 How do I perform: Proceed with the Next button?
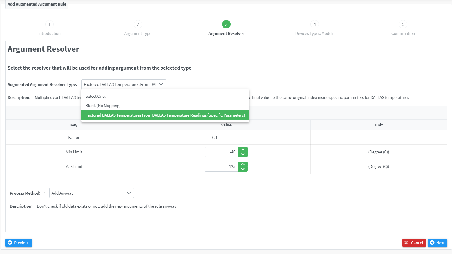click(x=437, y=243)
